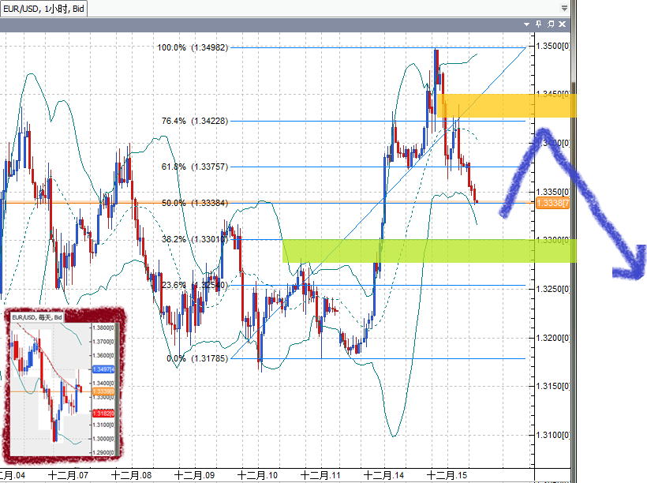The width and height of the screenshot is (647, 483).
Task: Click the 1.3200 price axis label
Action: 552,338
